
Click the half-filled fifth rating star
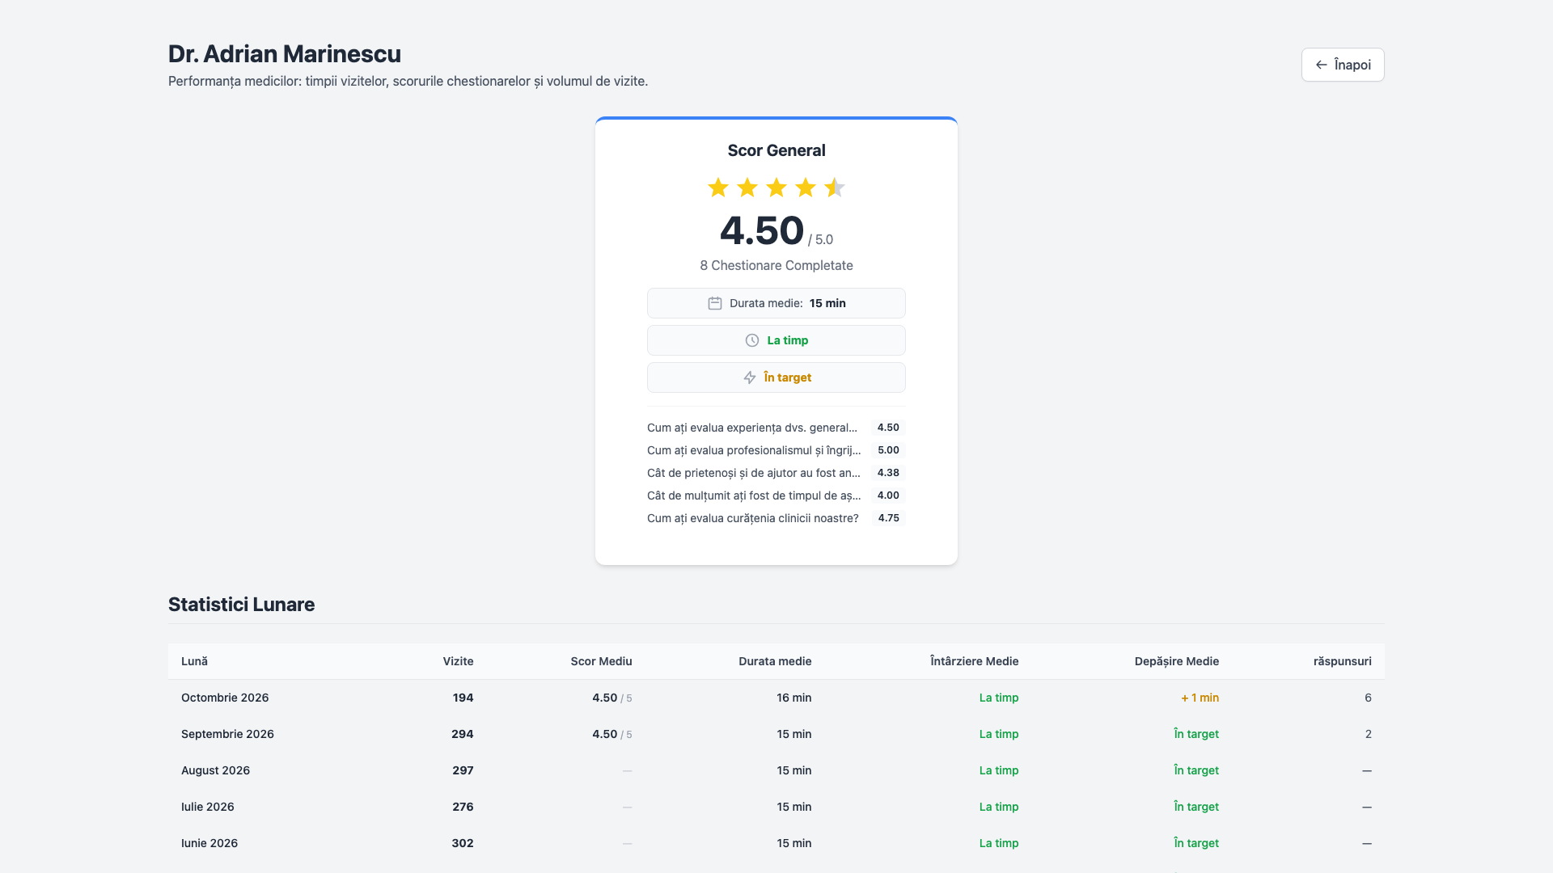pos(835,188)
